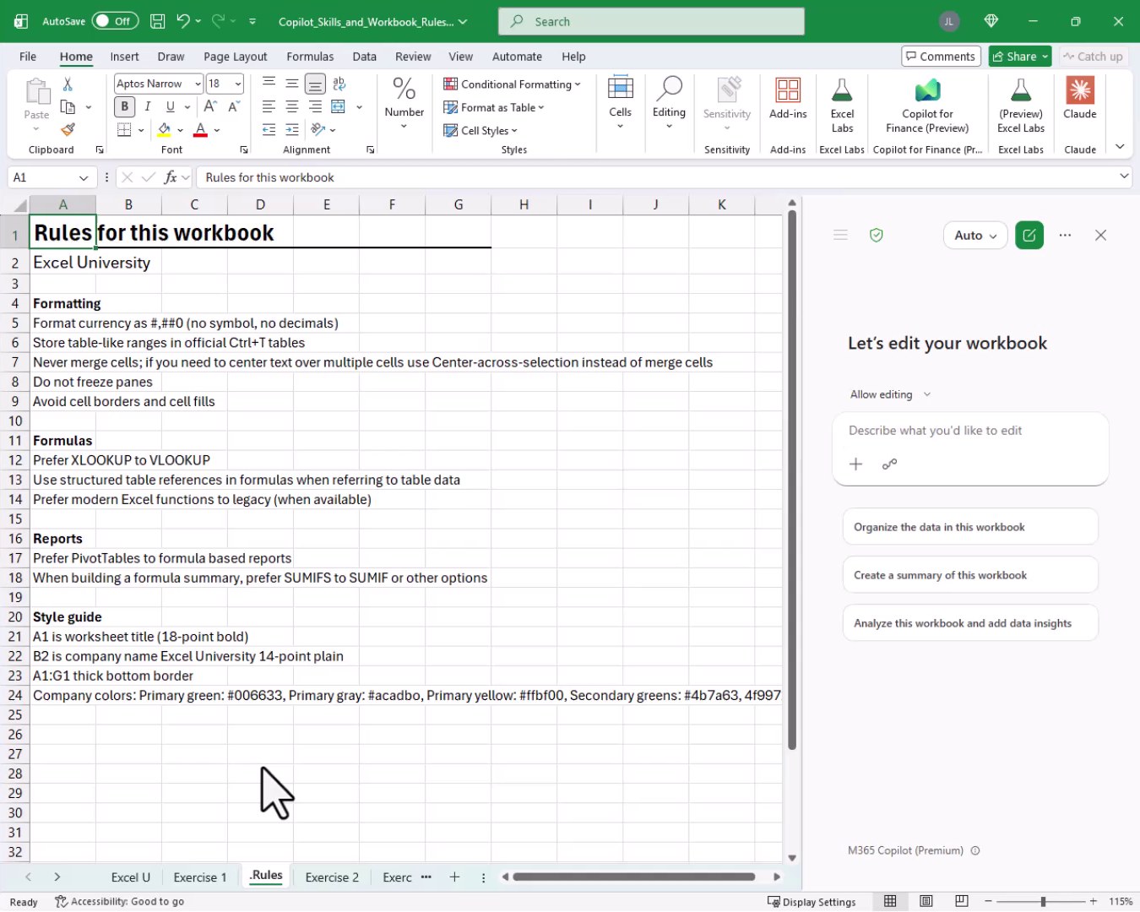
Task: Apply cell borders using the Borders icon
Action: (124, 130)
